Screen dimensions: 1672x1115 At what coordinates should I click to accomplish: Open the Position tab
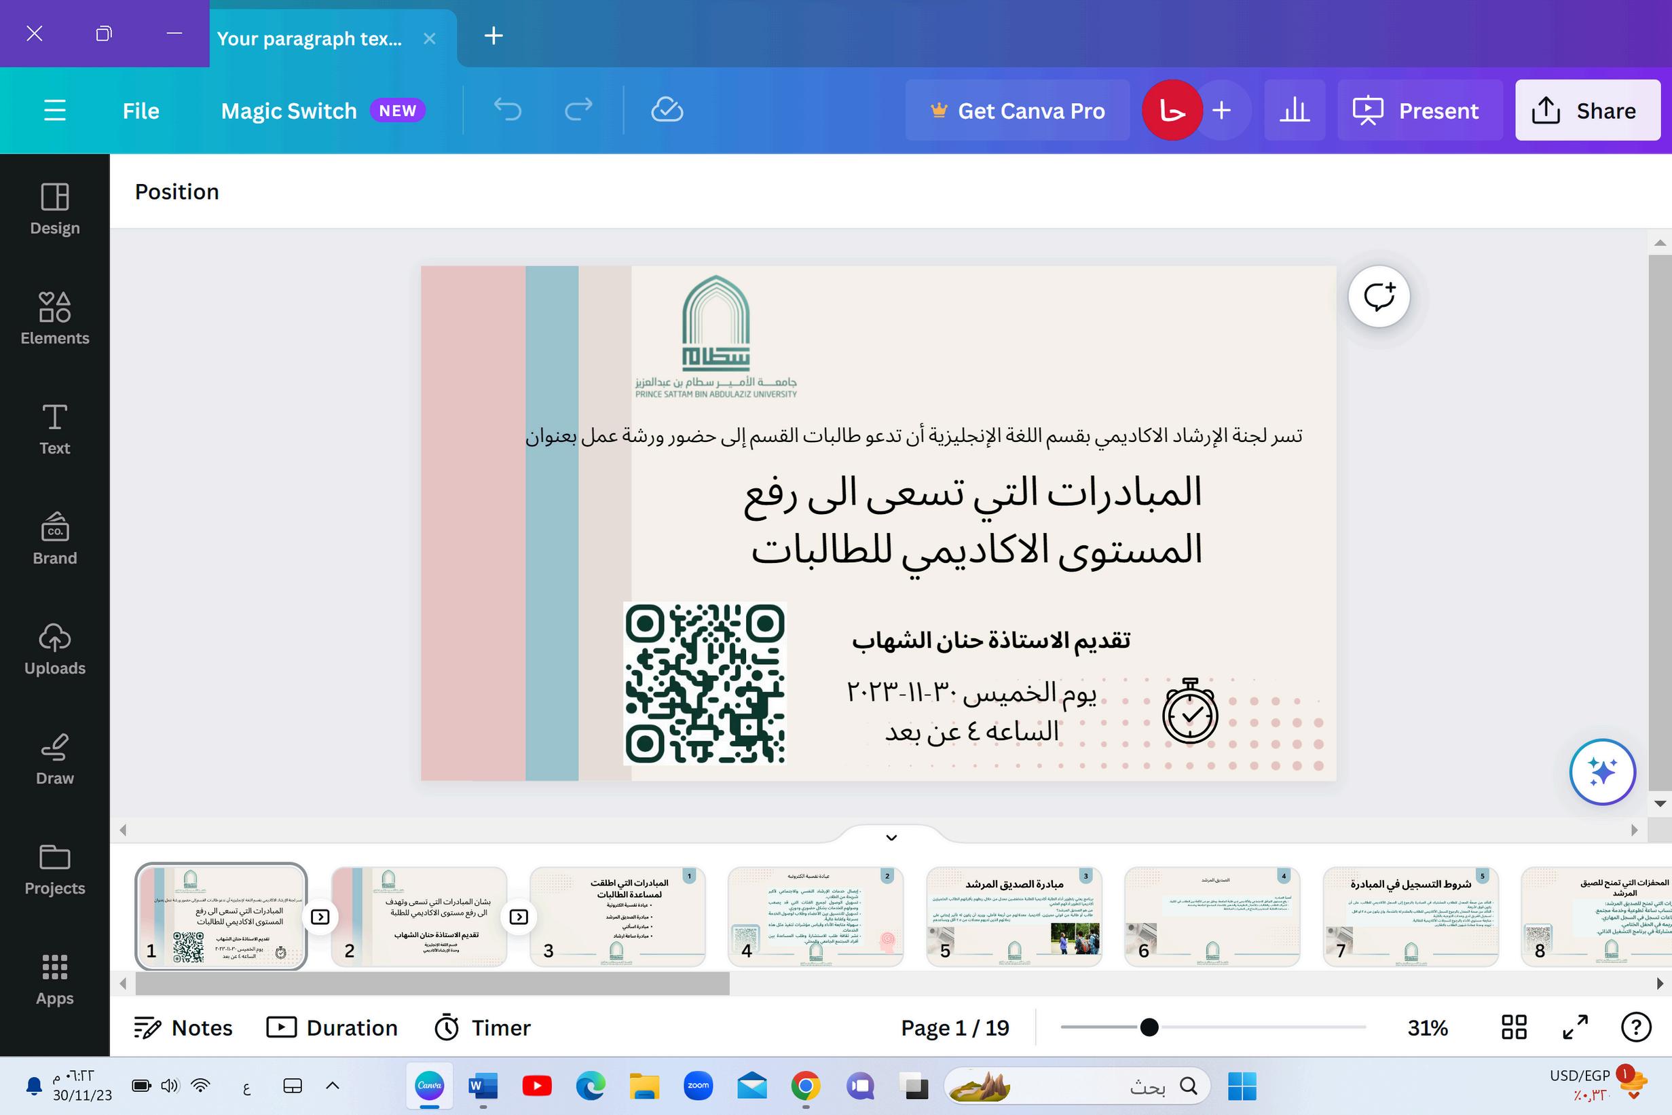tap(177, 192)
